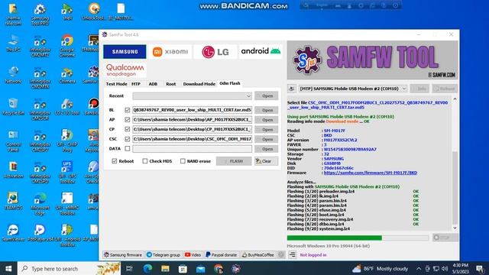Open Google Chrome desktop shortcut
This screenshot has width=489, height=275.
[67, 46]
